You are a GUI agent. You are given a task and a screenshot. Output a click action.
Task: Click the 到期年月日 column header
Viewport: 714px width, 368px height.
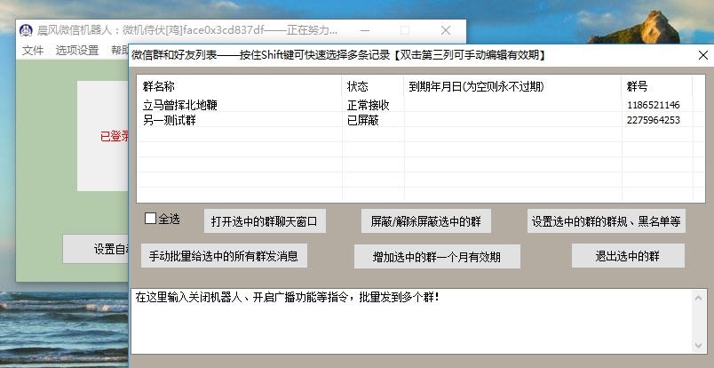pos(512,86)
